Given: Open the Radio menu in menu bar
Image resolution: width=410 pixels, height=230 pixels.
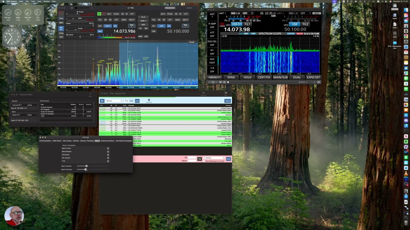Looking at the screenshot, I should tap(21, 1).
